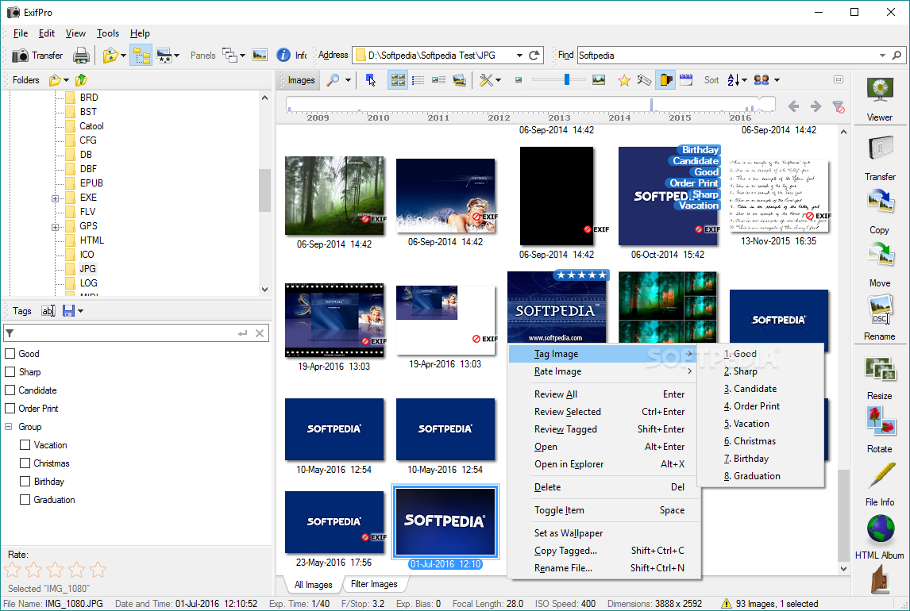Open the save tags dropdown arrow
The height and width of the screenshot is (611, 910).
pos(81,311)
